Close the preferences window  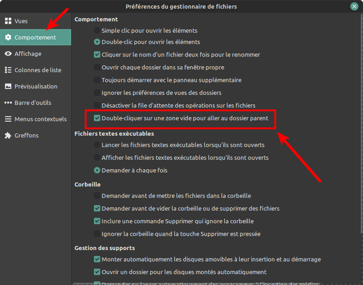click(354, 6)
